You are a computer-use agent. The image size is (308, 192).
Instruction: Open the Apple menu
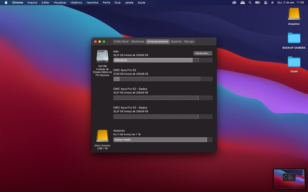click(6, 2)
